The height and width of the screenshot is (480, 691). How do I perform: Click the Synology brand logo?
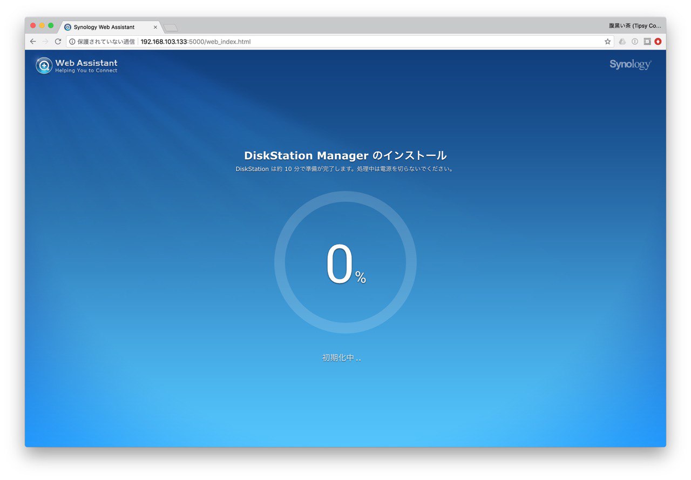point(631,65)
